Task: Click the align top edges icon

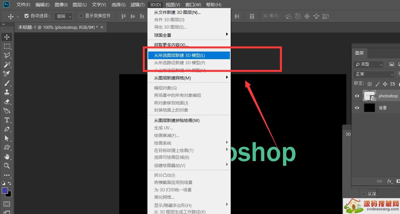Action: coord(123,16)
